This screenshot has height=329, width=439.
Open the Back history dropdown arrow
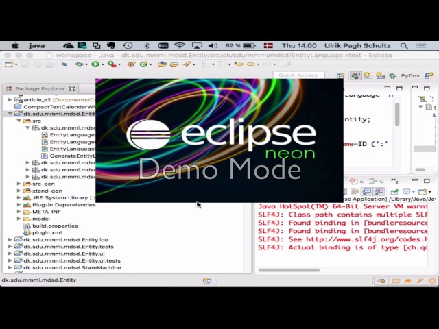coord(258,65)
